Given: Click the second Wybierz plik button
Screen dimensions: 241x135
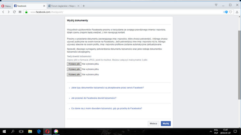Looking at the screenshot, I should pos(74,69).
